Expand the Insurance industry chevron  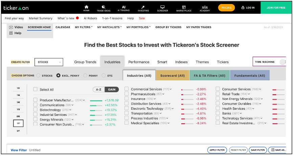pos(155,99)
